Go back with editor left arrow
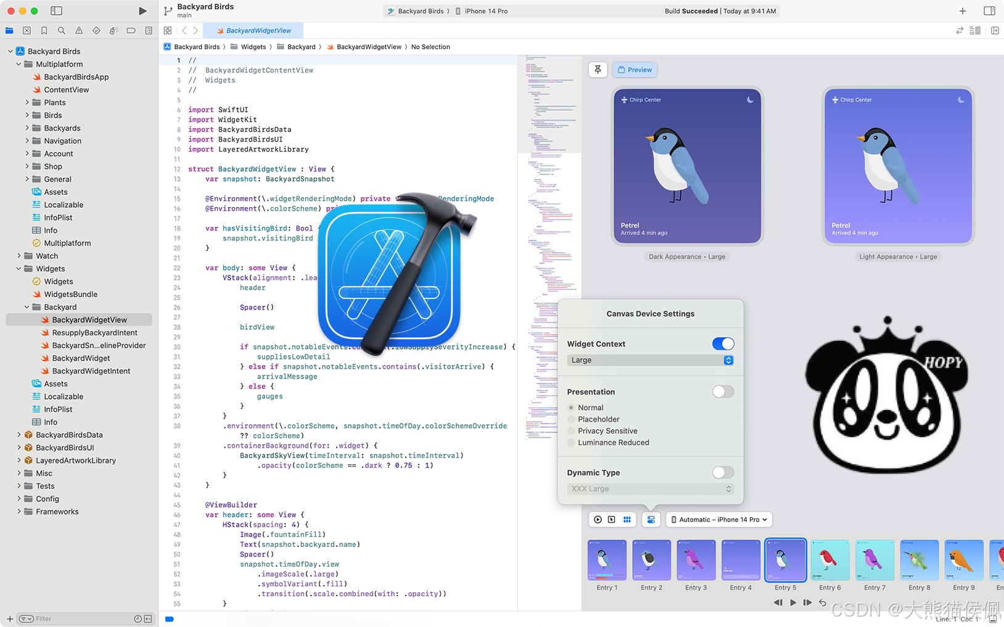 pyautogui.click(x=184, y=30)
